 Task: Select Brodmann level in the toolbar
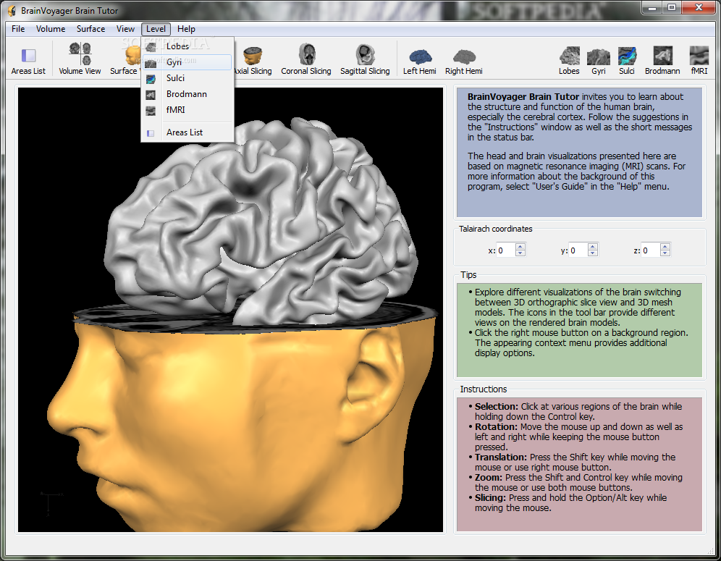pyautogui.click(x=662, y=60)
